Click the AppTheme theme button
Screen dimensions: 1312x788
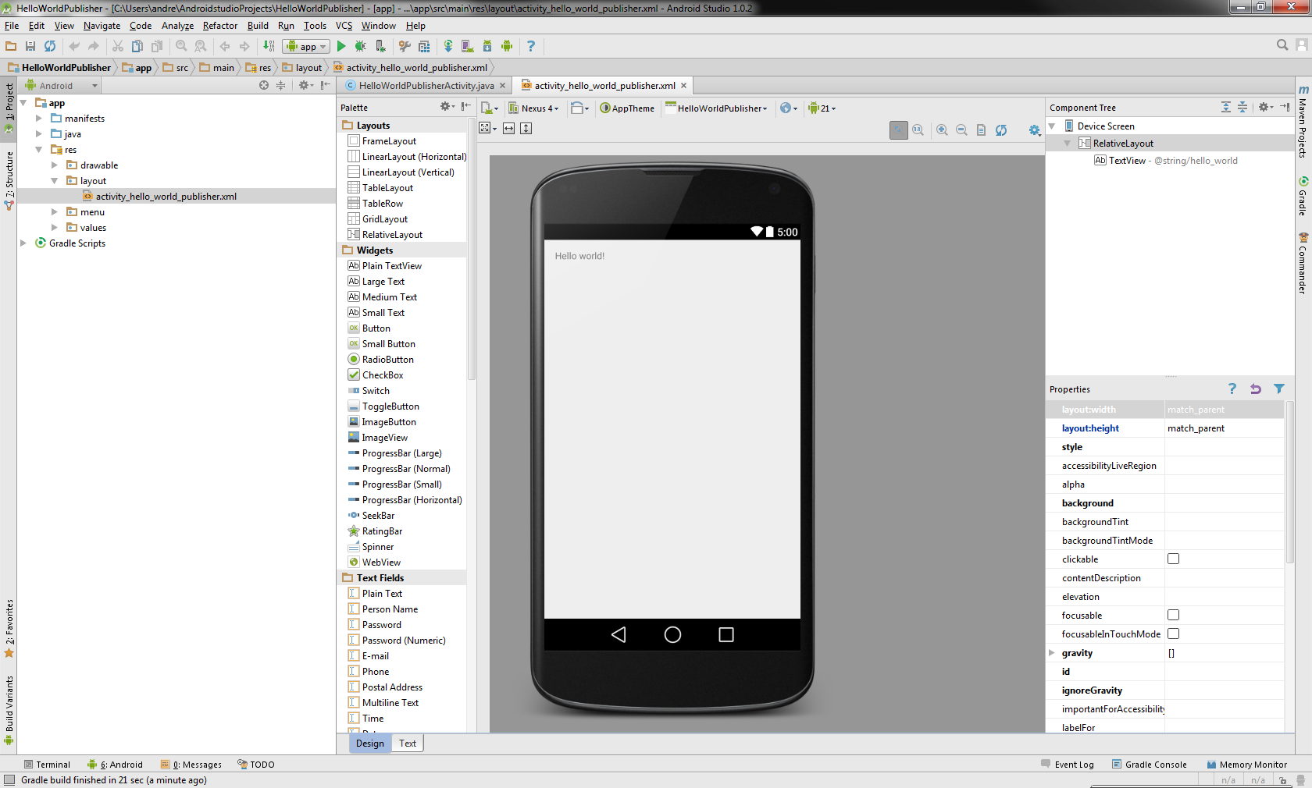coord(627,108)
